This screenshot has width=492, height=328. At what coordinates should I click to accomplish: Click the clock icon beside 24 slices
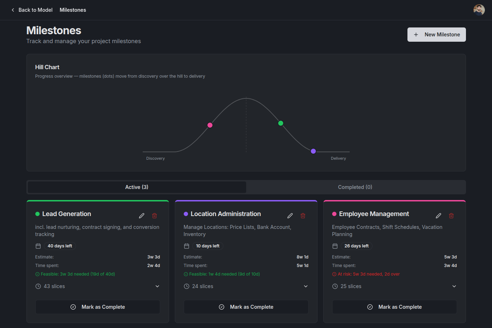coord(187,286)
